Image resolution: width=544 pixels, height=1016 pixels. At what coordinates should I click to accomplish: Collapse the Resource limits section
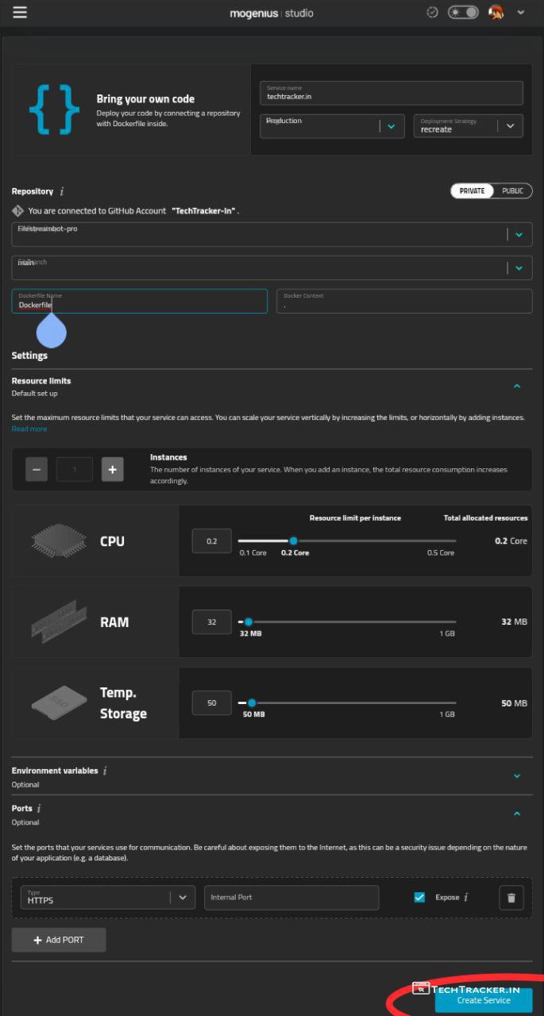point(517,387)
